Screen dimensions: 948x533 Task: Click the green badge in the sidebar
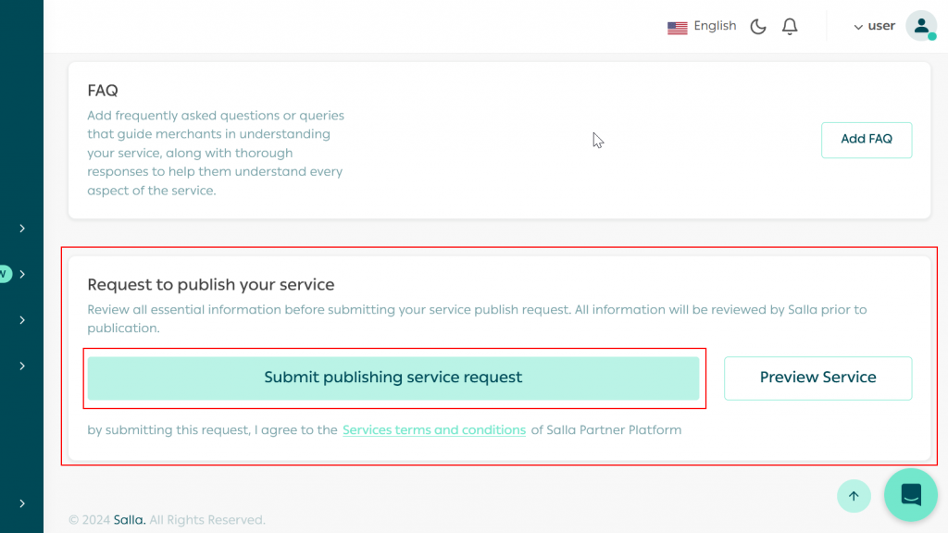click(x=4, y=274)
